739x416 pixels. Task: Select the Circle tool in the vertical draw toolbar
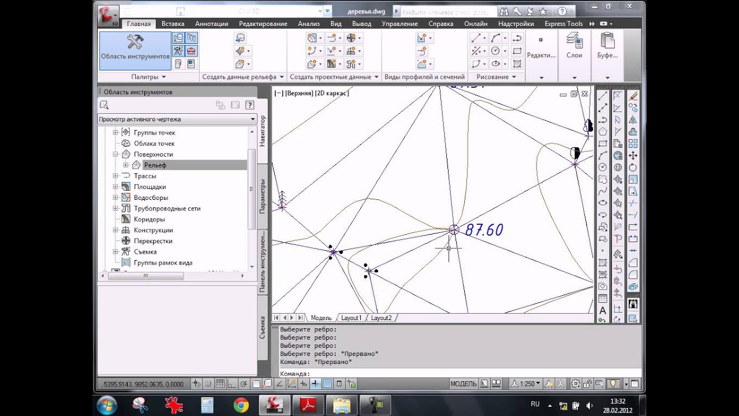click(603, 167)
